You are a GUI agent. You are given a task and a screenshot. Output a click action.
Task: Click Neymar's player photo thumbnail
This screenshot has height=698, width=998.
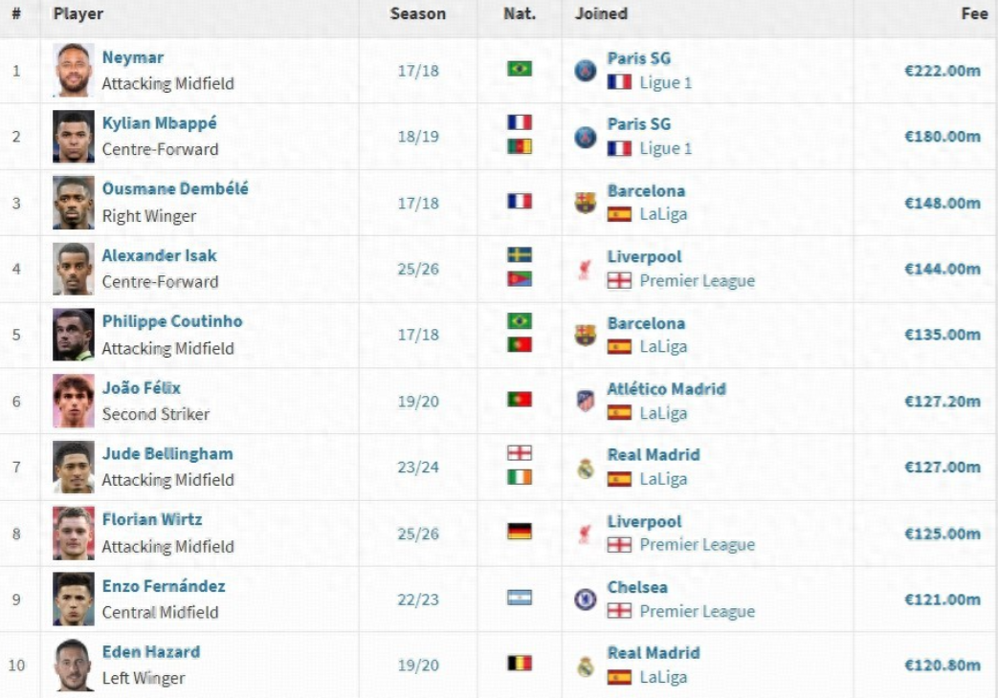tap(74, 71)
